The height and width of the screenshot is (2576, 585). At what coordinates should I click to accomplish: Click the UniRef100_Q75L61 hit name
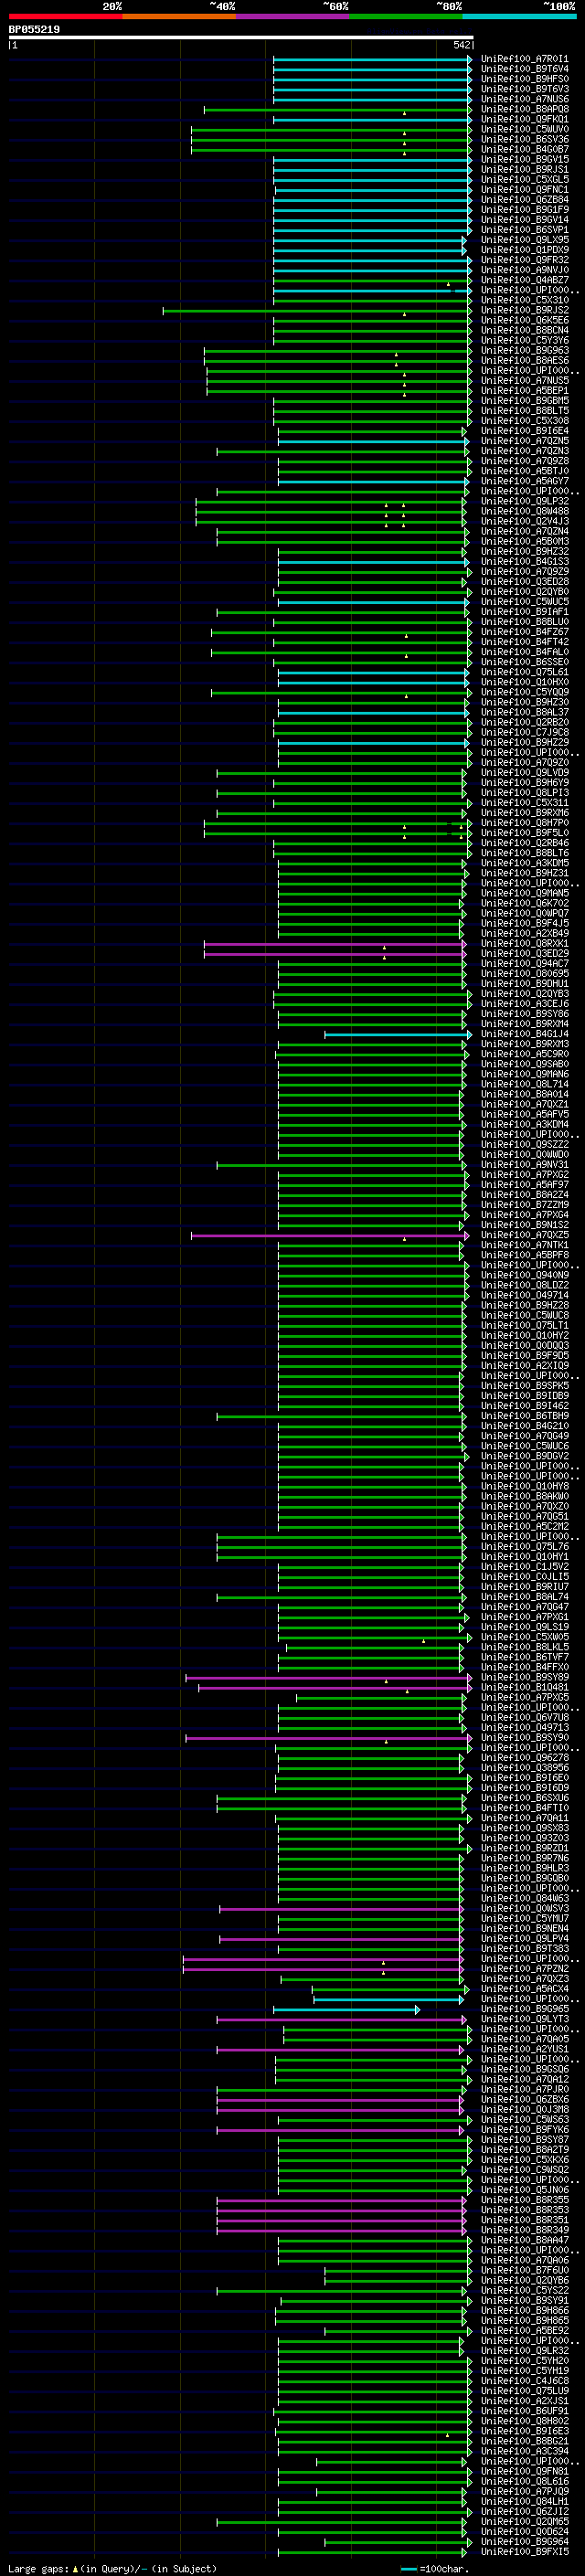pyautogui.click(x=525, y=673)
